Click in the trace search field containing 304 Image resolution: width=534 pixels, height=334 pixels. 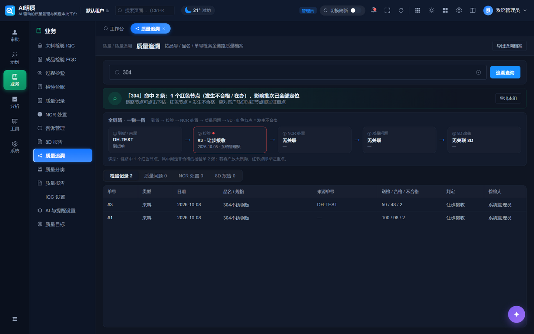point(297,72)
